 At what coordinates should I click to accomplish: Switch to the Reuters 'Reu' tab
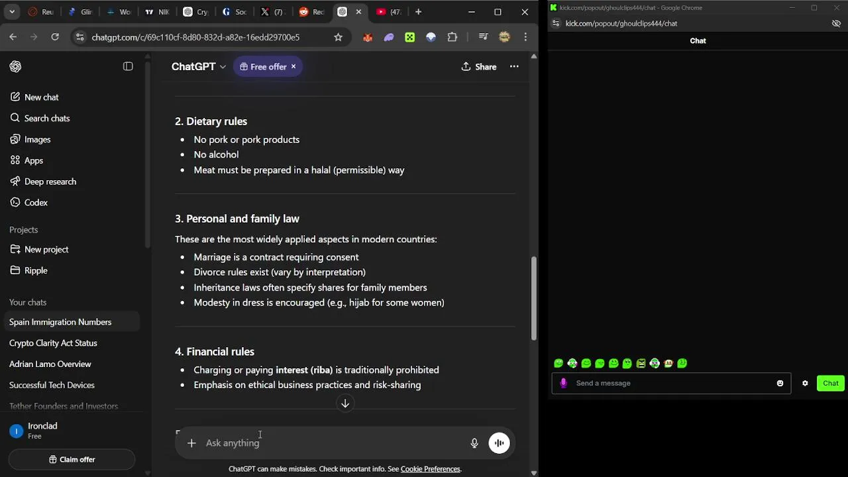(40, 12)
